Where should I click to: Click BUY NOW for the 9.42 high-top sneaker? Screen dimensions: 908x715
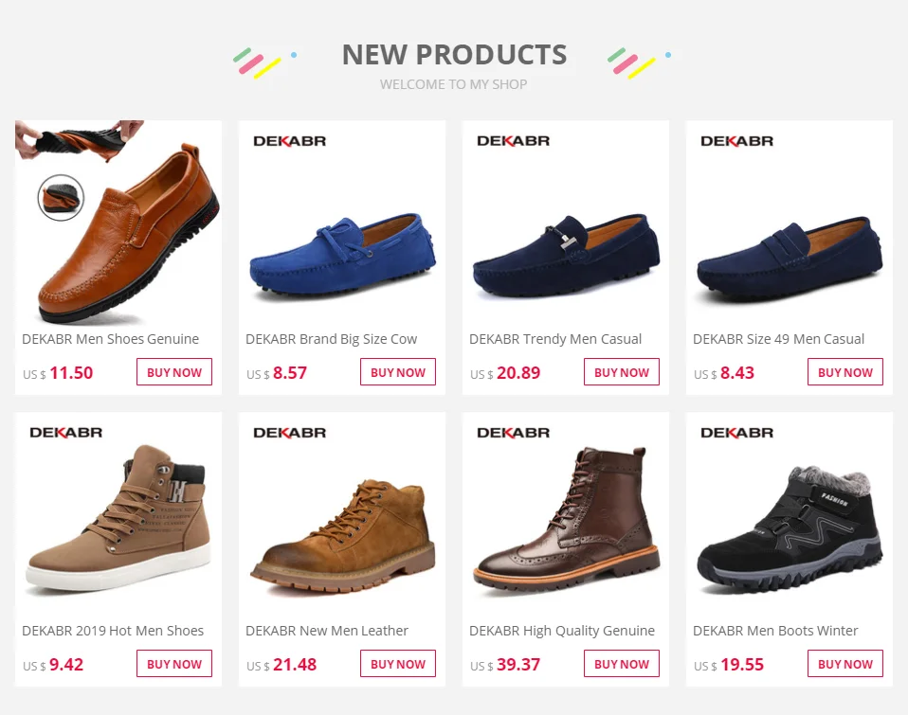tap(174, 664)
